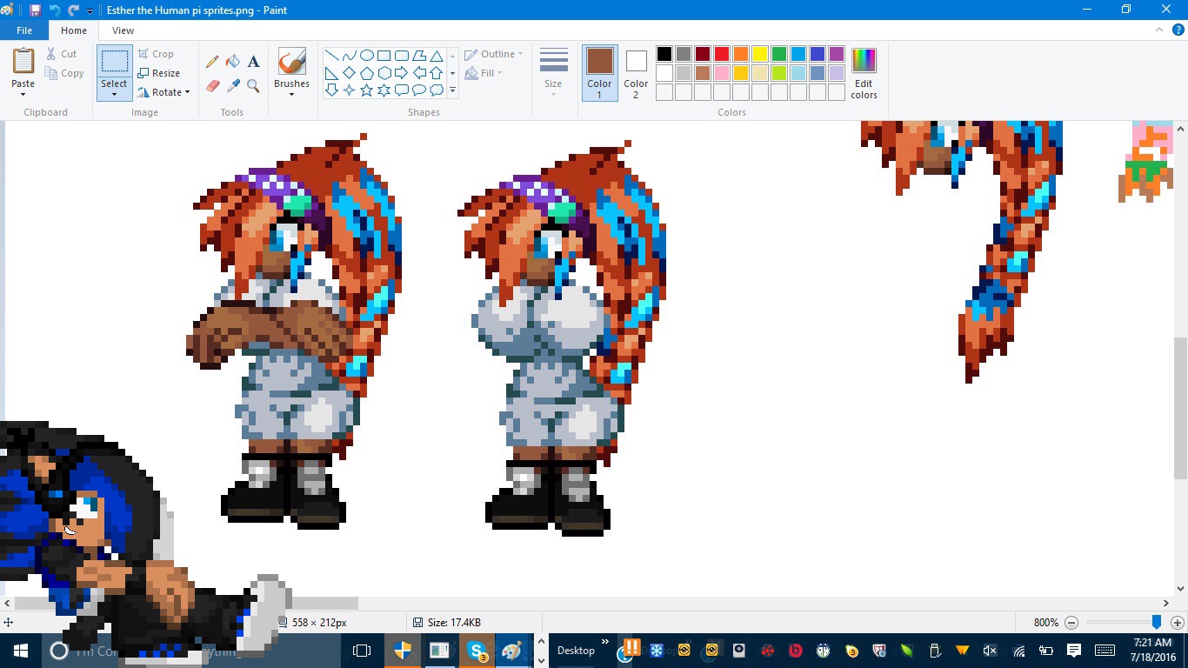Pick the Rounded rectangle shape
The image size is (1188, 668).
tap(401, 56)
